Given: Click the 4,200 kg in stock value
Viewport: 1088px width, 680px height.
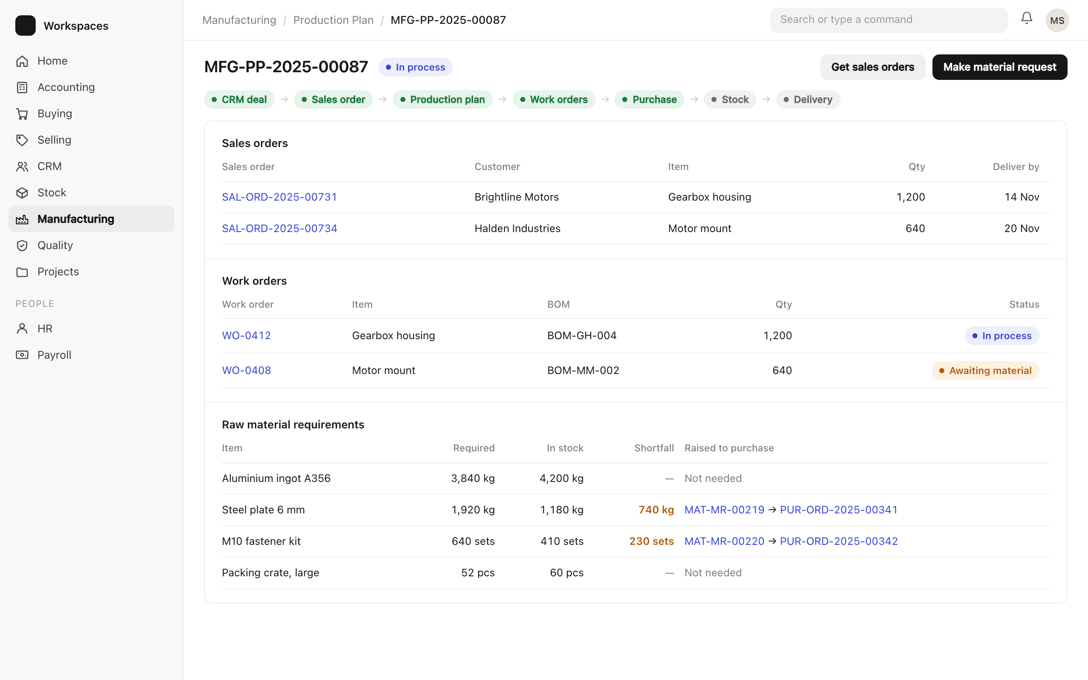Looking at the screenshot, I should click(561, 478).
